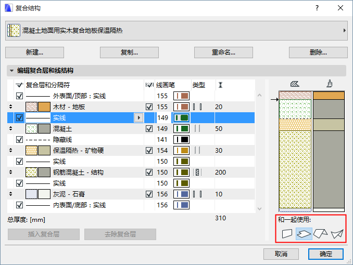Click the cut fill preview header icon
353x265 pixels.
point(295,84)
